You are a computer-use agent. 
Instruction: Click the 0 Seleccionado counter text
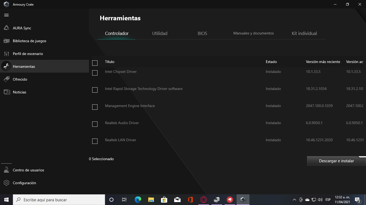101,159
